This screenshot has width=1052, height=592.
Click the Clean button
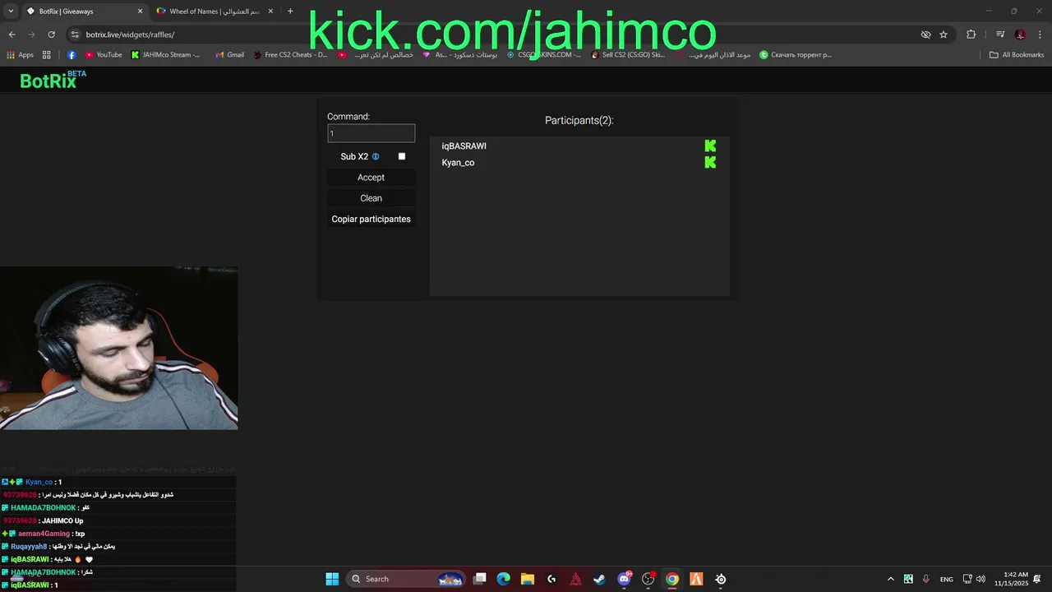tap(371, 198)
